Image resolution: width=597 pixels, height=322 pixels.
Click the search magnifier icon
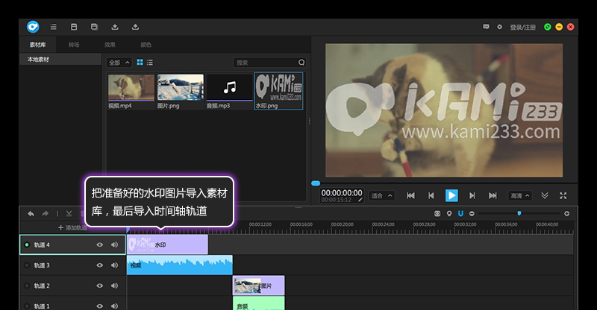click(301, 63)
